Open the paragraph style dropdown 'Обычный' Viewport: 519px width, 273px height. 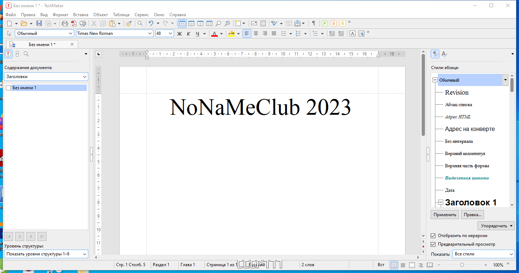point(44,33)
